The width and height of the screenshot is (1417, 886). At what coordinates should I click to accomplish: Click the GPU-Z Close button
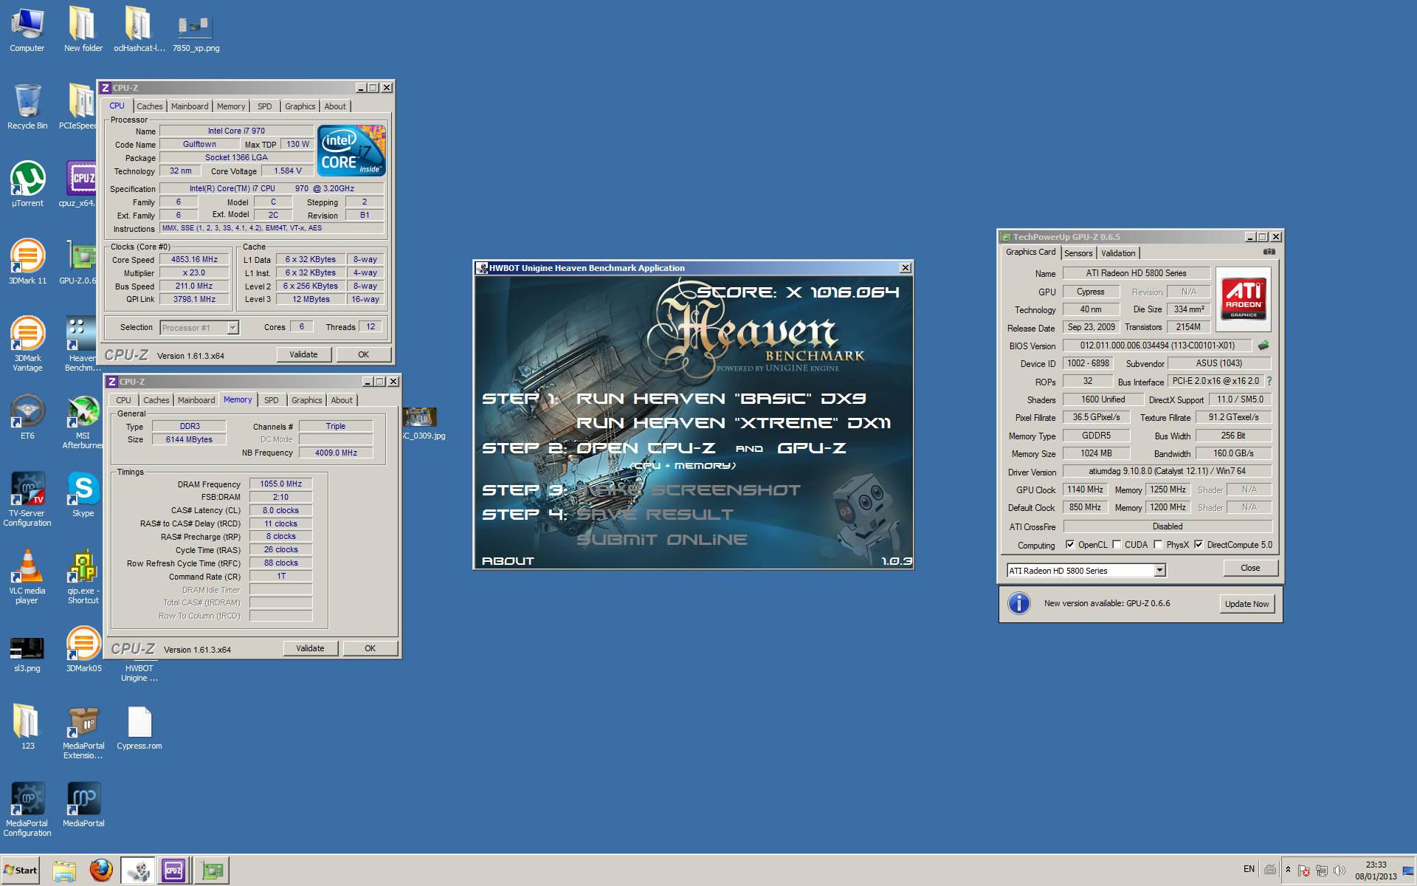(1250, 568)
